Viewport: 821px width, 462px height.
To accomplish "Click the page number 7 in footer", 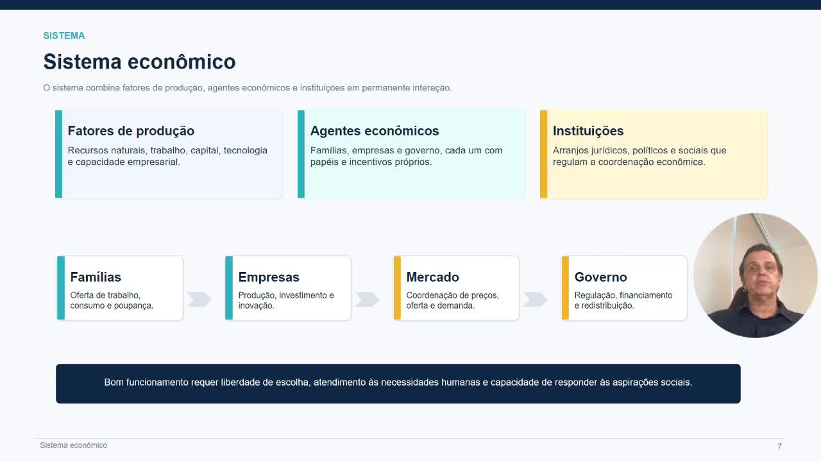I will click(779, 446).
